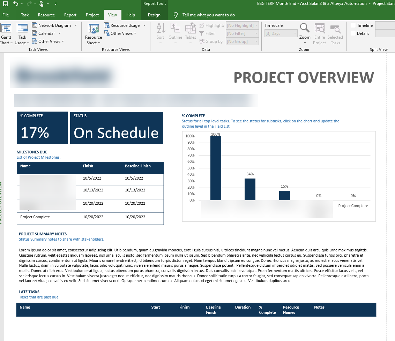Select the Network Diagram view
The width and height of the screenshot is (395, 341).
pyautogui.click(x=52, y=25)
